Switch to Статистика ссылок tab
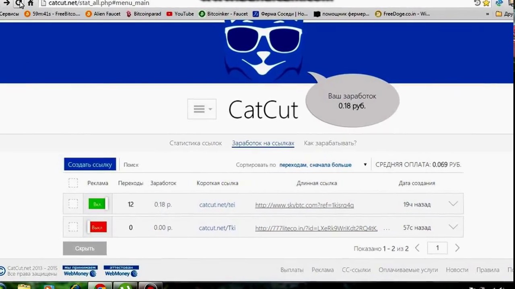This screenshot has width=515, height=289. pos(196,143)
